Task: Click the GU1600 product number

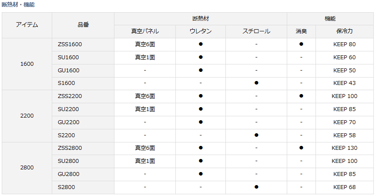Action: [x=69, y=70]
